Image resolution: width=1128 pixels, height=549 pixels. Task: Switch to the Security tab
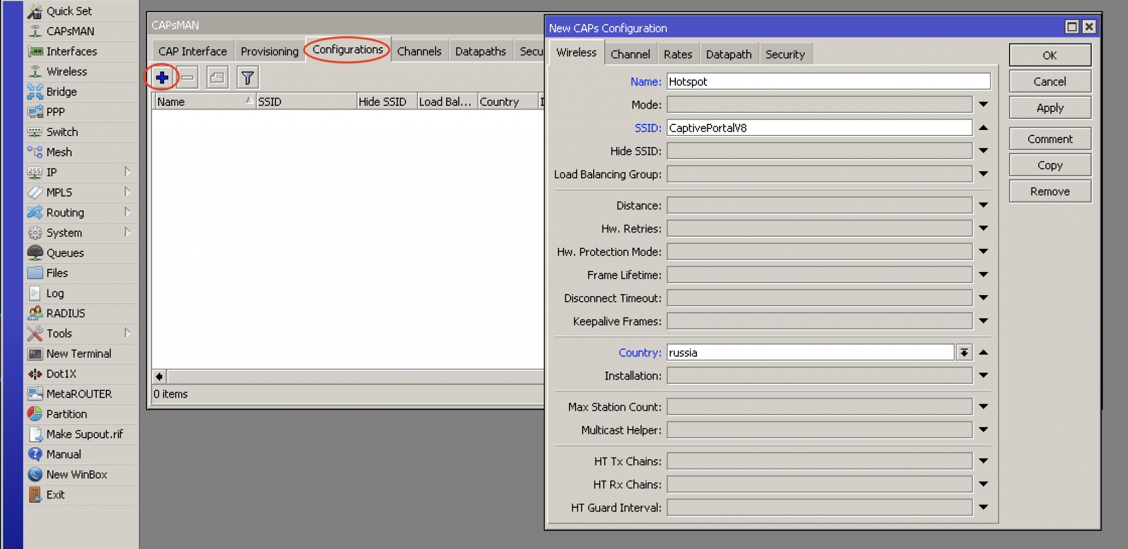(x=785, y=55)
